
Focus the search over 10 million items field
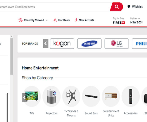[55, 7]
